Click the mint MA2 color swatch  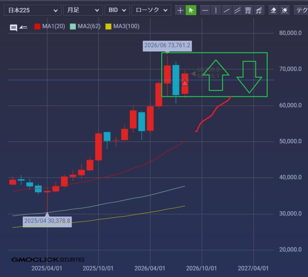(73, 27)
